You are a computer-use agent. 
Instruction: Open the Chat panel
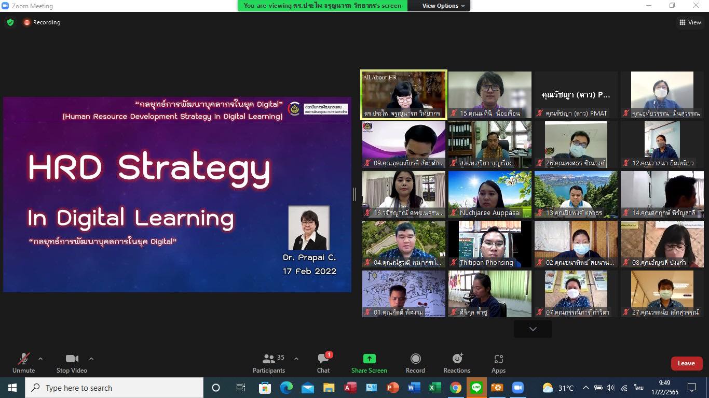click(x=323, y=363)
